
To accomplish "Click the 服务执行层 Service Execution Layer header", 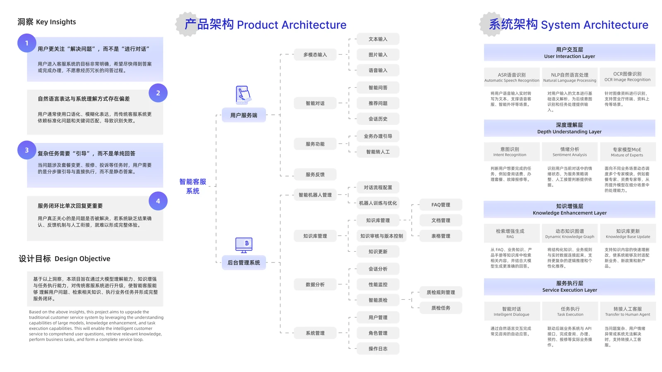I will pyautogui.click(x=569, y=286).
